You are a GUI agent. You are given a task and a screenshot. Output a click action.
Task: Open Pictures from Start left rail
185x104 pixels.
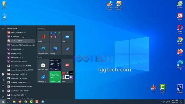3,86
